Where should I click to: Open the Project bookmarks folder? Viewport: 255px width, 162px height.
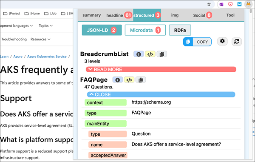(12, 14)
